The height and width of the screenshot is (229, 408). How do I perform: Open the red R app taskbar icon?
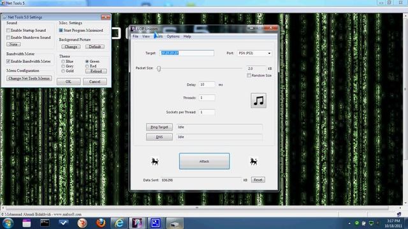[x=82, y=223]
